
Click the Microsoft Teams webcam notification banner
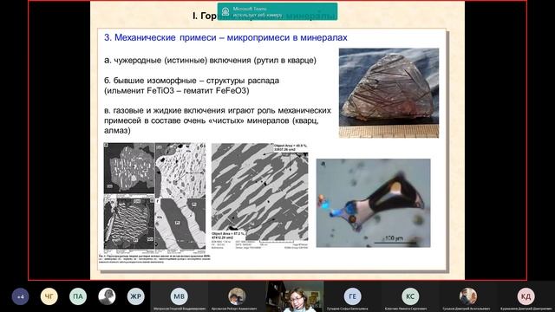[x=277, y=11]
